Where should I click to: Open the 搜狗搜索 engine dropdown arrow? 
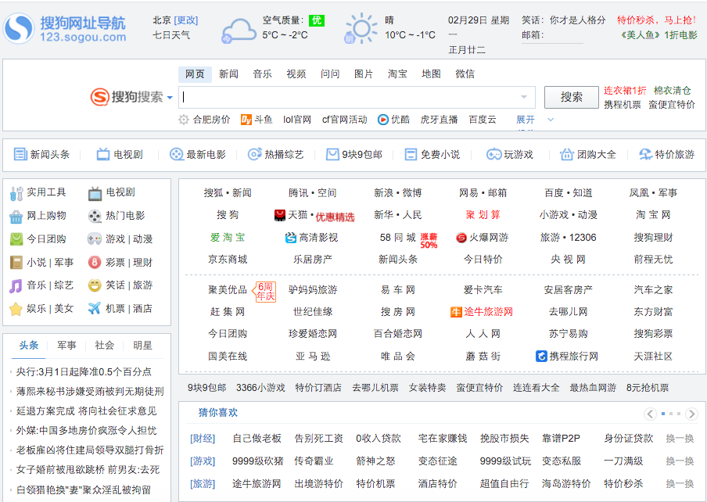click(x=170, y=97)
